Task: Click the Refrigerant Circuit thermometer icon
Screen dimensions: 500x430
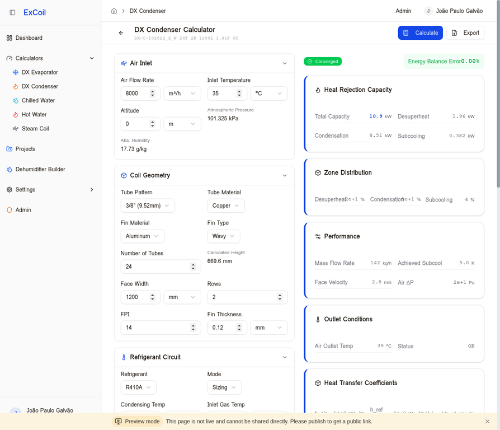Action: [124, 357]
